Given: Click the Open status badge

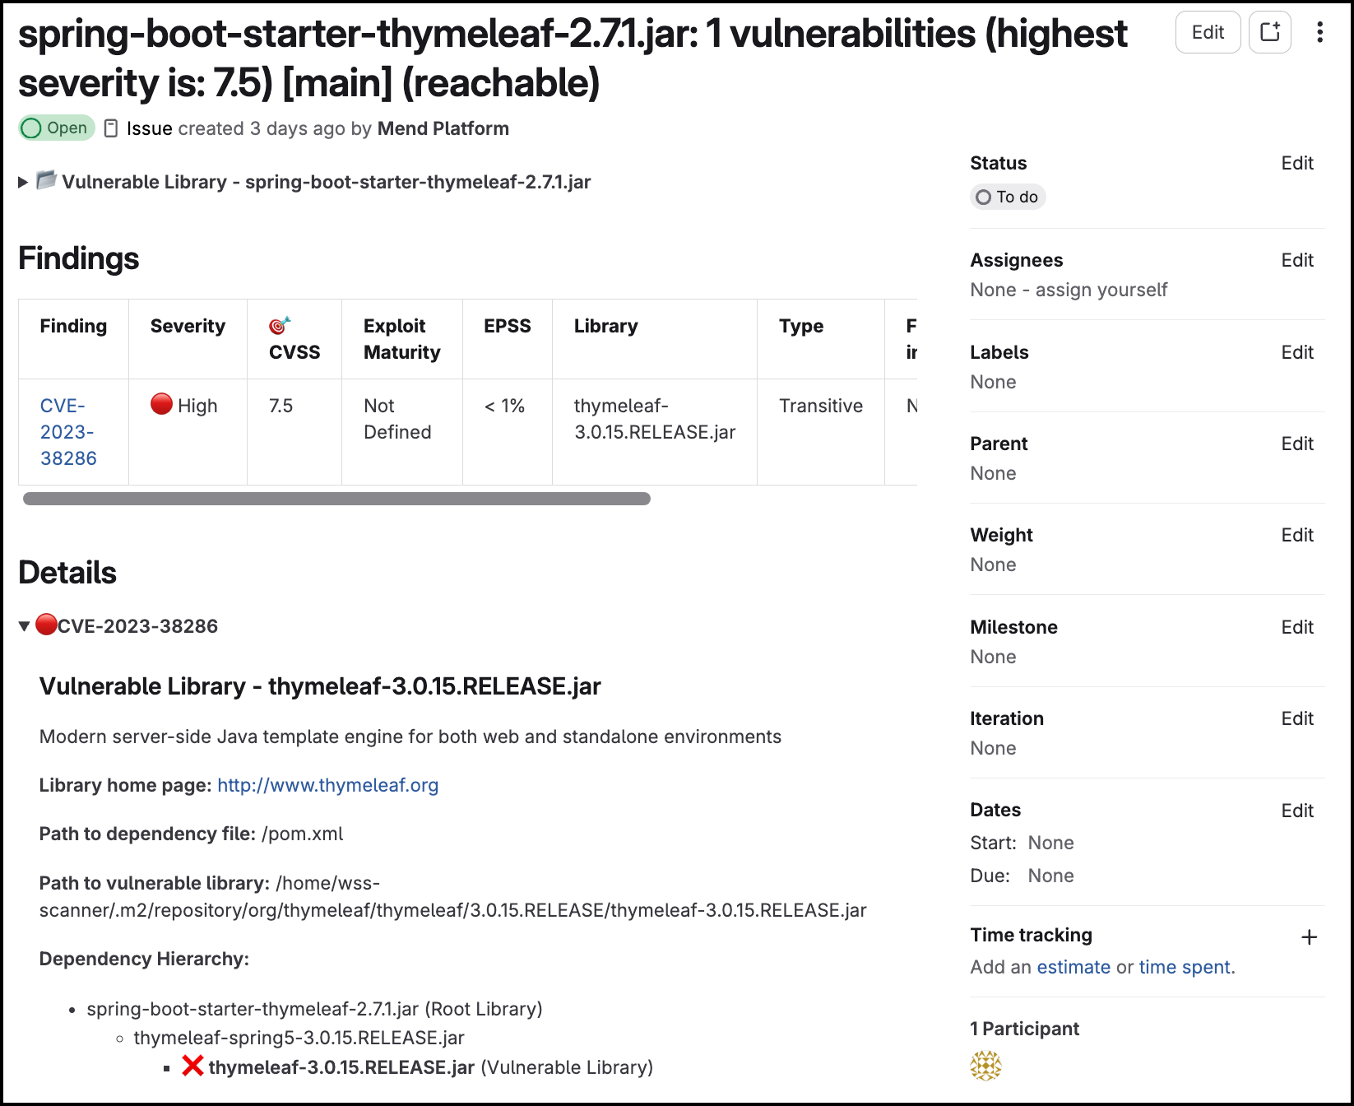Looking at the screenshot, I should click(57, 128).
